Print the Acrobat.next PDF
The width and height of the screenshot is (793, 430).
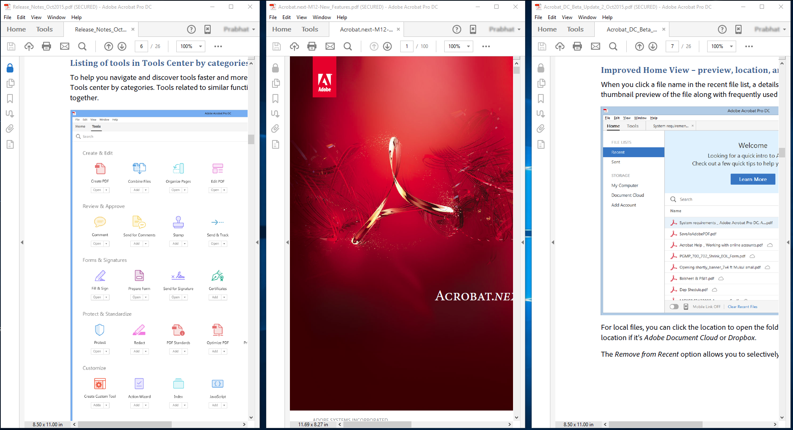click(x=311, y=46)
